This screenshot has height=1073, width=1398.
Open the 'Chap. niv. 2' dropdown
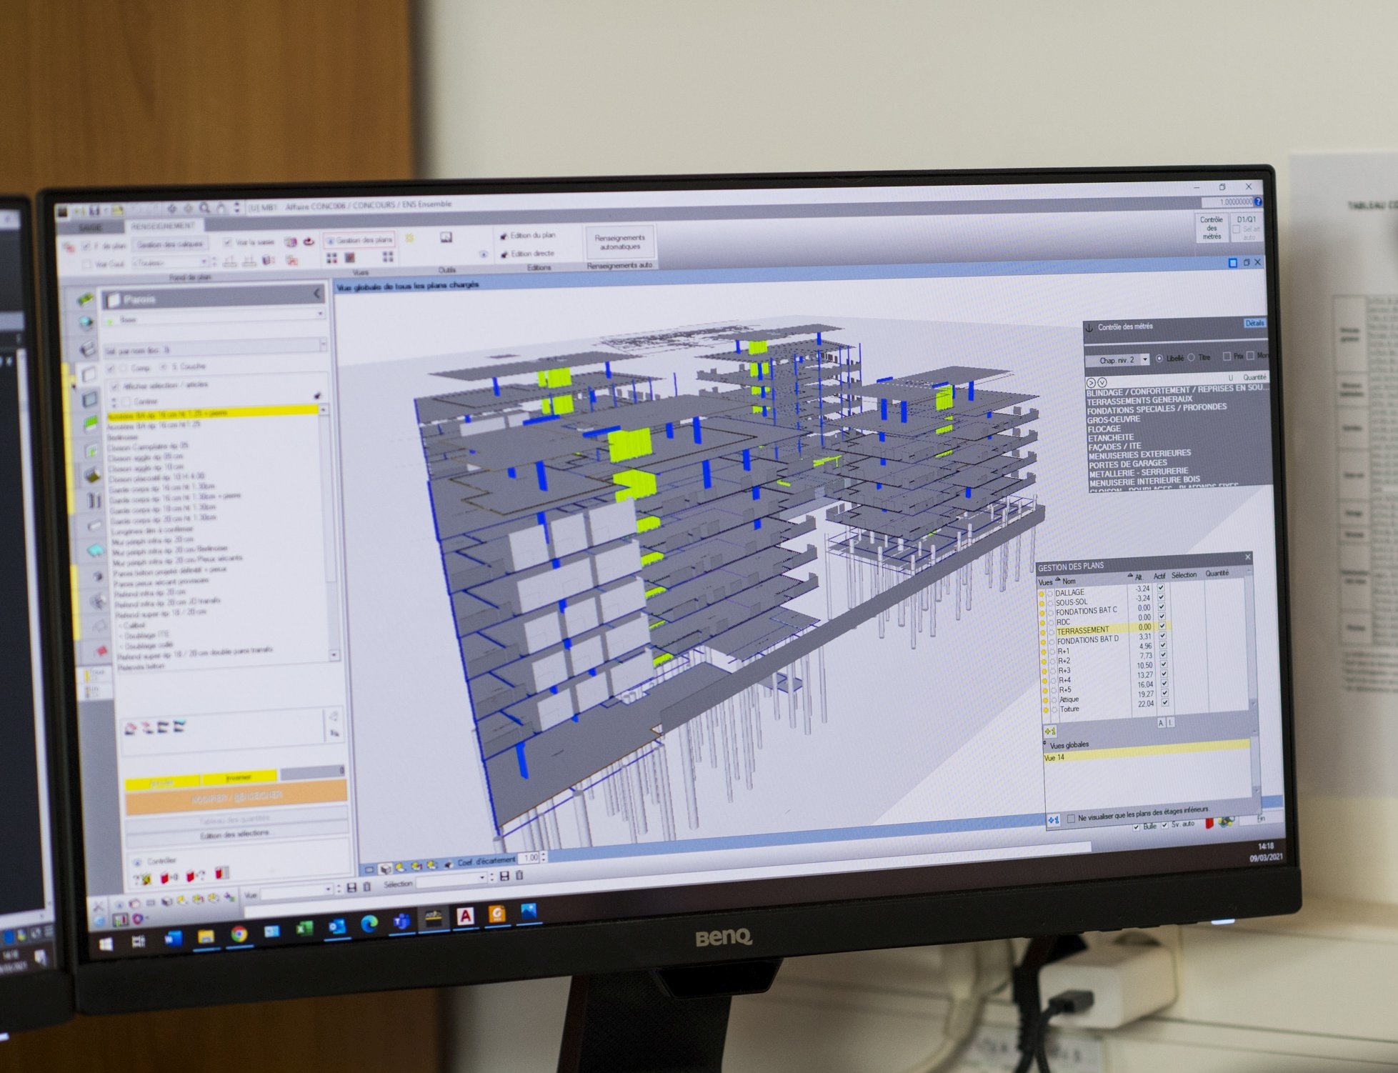click(x=1145, y=360)
